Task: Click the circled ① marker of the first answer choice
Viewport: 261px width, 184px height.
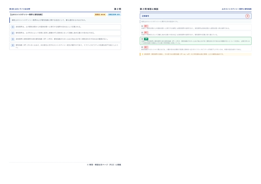Action: pos(13,27)
